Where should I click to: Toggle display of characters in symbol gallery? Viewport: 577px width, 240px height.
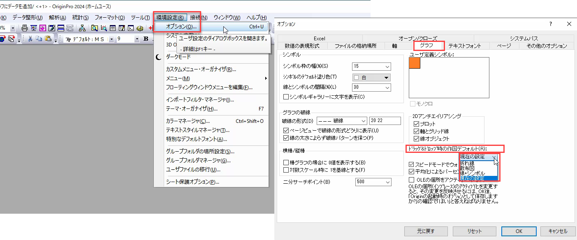(287, 97)
